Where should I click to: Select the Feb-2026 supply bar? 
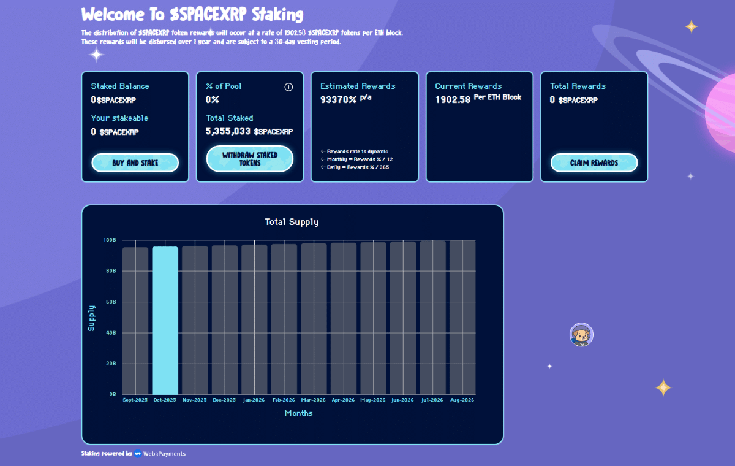click(x=284, y=319)
